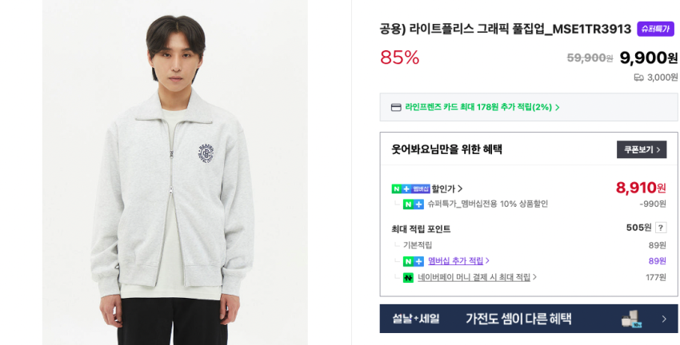Open the 쿠폰보기 coupon button
The image size is (680, 345).
pyautogui.click(x=642, y=149)
